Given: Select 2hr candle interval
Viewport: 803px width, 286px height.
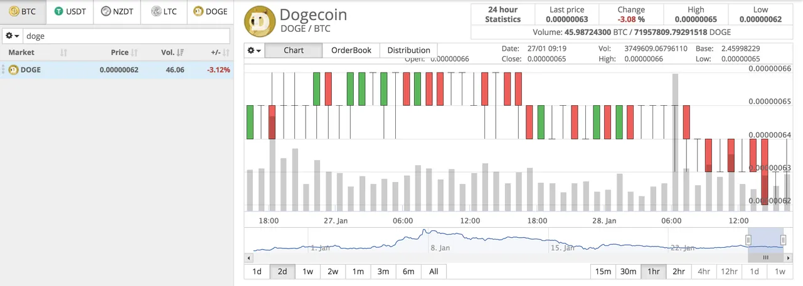Looking at the screenshot, I should (678, 272).
